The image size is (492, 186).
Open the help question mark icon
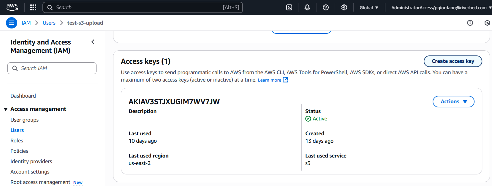click(326, 7)
